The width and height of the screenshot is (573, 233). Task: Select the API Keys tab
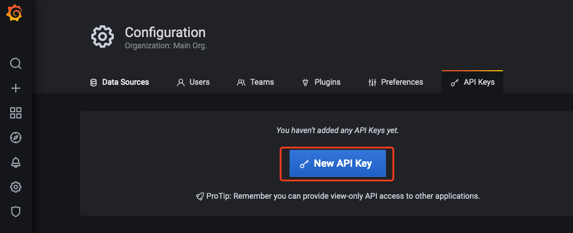[x=473, y=82]
